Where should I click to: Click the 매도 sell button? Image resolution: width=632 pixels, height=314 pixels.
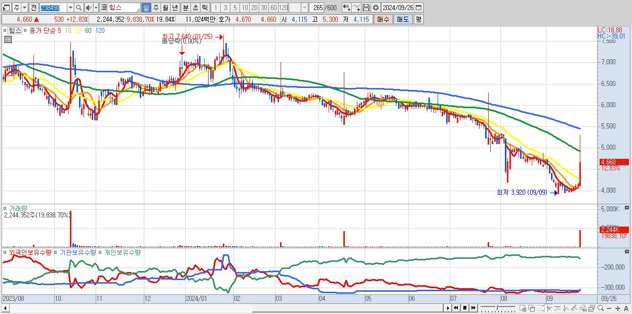tap(403, 19)
